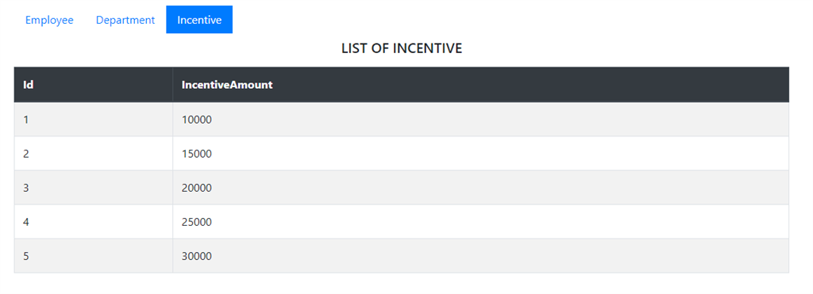The height and width of the screenshot is (294, 813).
Task: Select the 15000 incentive amount cell
Action: [x=480, y=154]
